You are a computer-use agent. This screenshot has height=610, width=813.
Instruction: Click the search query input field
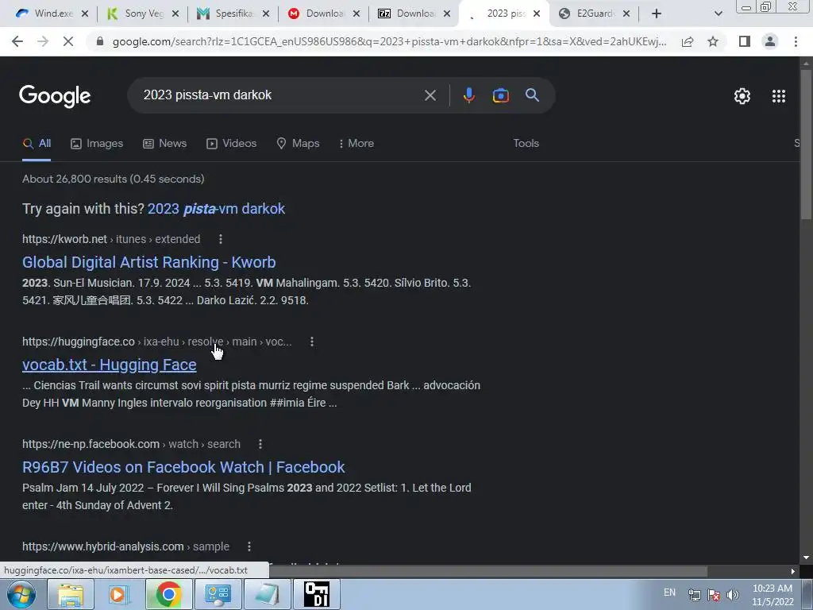click(280, 95)
